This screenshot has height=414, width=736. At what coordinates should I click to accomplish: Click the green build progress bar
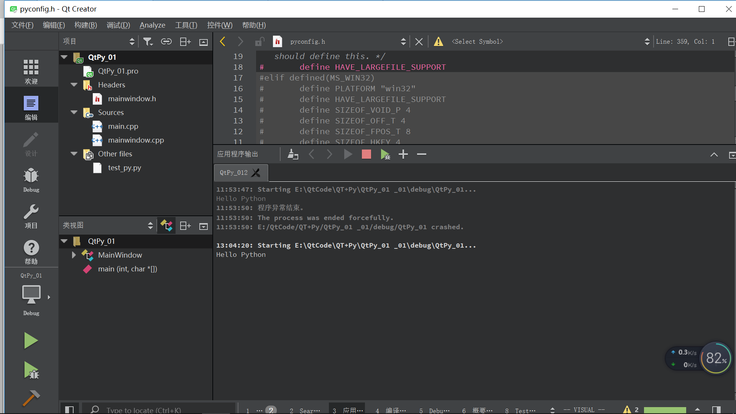pyautogui.click(x=665, y=410)
